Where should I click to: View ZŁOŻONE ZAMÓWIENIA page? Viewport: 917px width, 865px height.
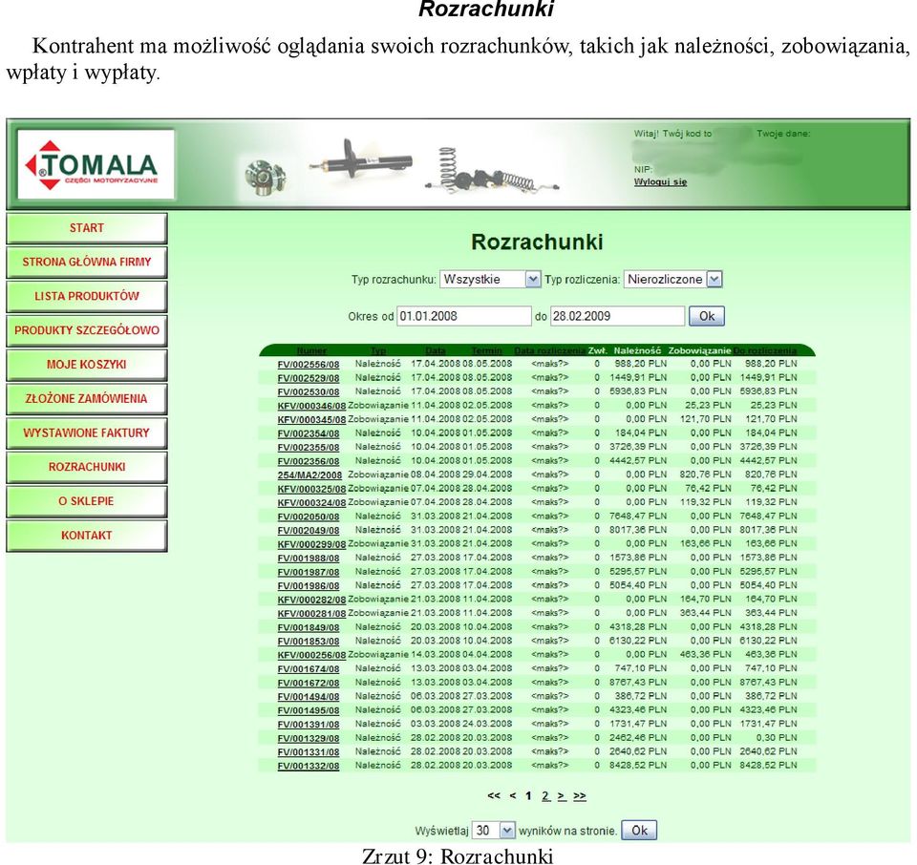pyautogui.click(x=87, y=398)
